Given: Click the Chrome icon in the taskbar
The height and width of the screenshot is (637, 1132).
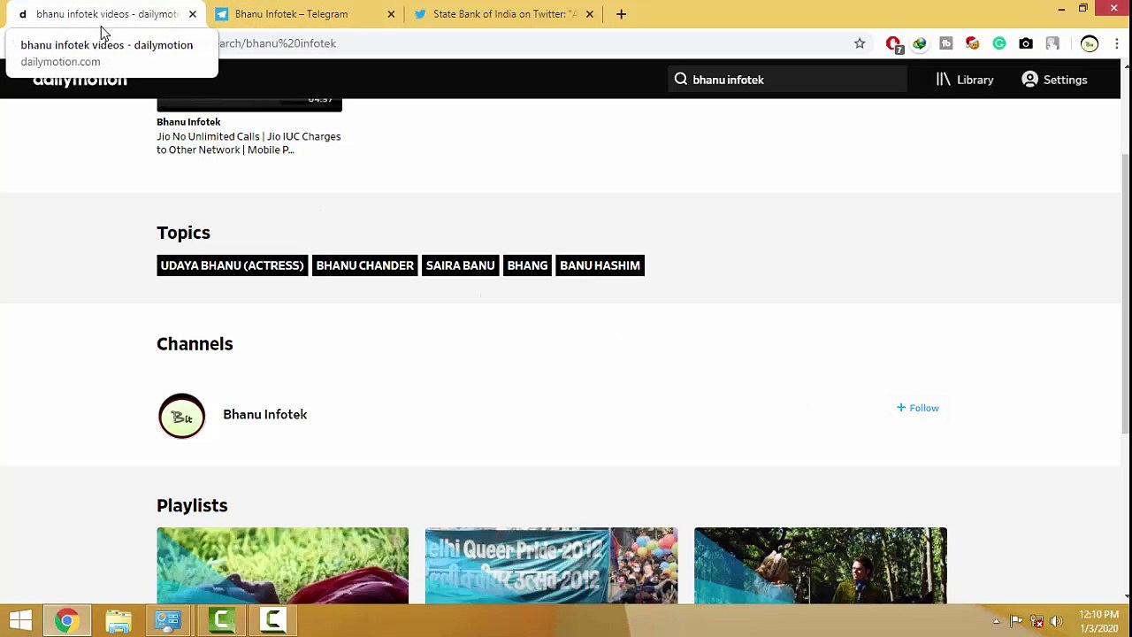Looking at the screenshot, I should point(66,621).
